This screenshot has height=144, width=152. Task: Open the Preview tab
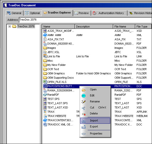tap(82, 13)
